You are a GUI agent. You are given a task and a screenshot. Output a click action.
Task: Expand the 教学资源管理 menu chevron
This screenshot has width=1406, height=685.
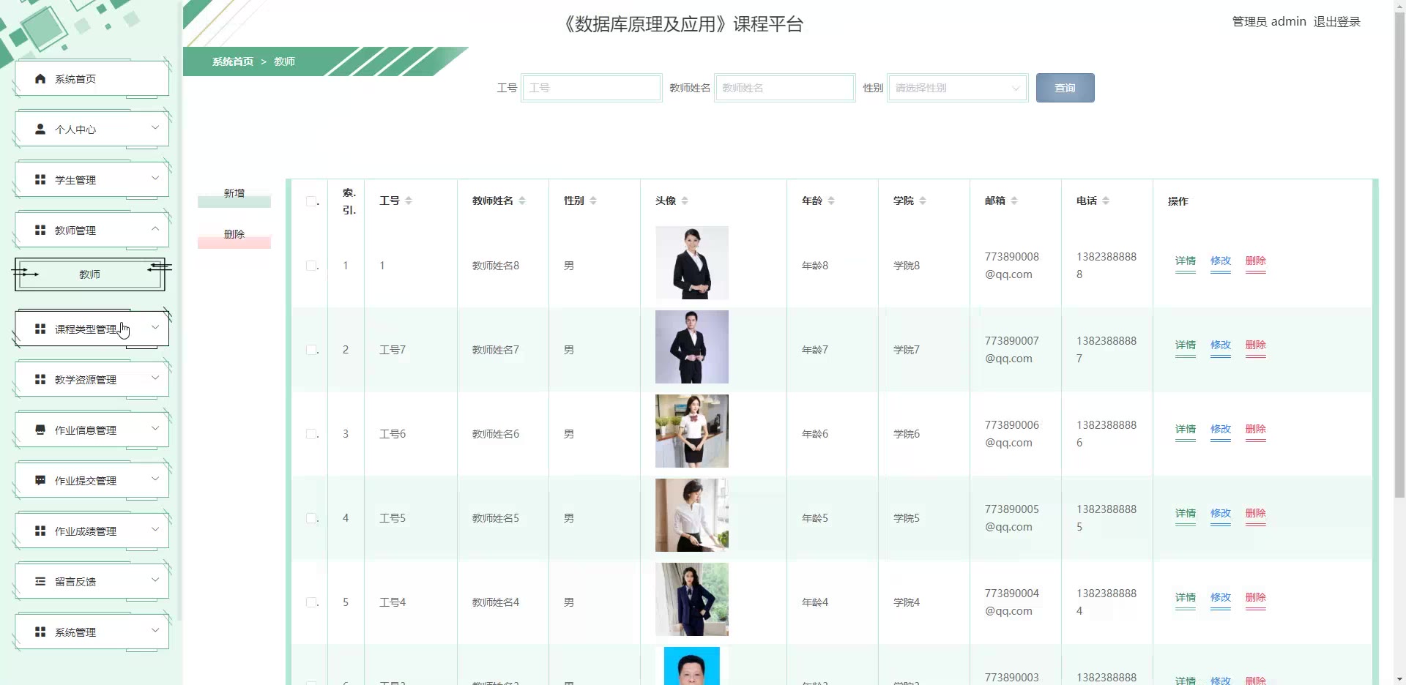click(155, 378)
